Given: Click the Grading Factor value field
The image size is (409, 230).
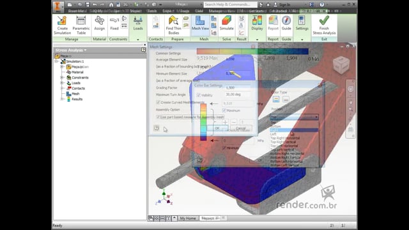Looking at the screenshot, I should click(238, 88).
